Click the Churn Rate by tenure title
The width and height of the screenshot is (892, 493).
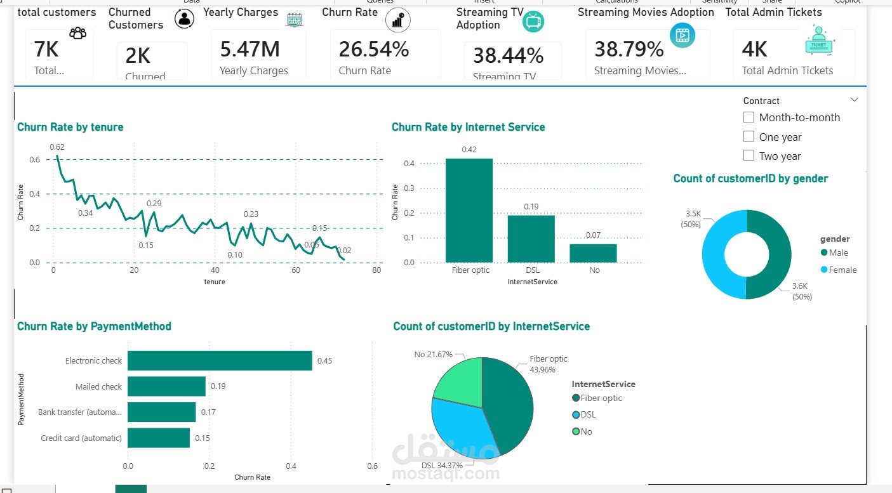pos(70,127)
